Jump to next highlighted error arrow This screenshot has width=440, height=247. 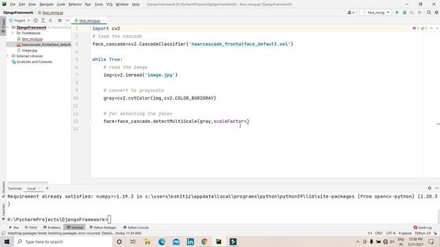tap(437, 28)
